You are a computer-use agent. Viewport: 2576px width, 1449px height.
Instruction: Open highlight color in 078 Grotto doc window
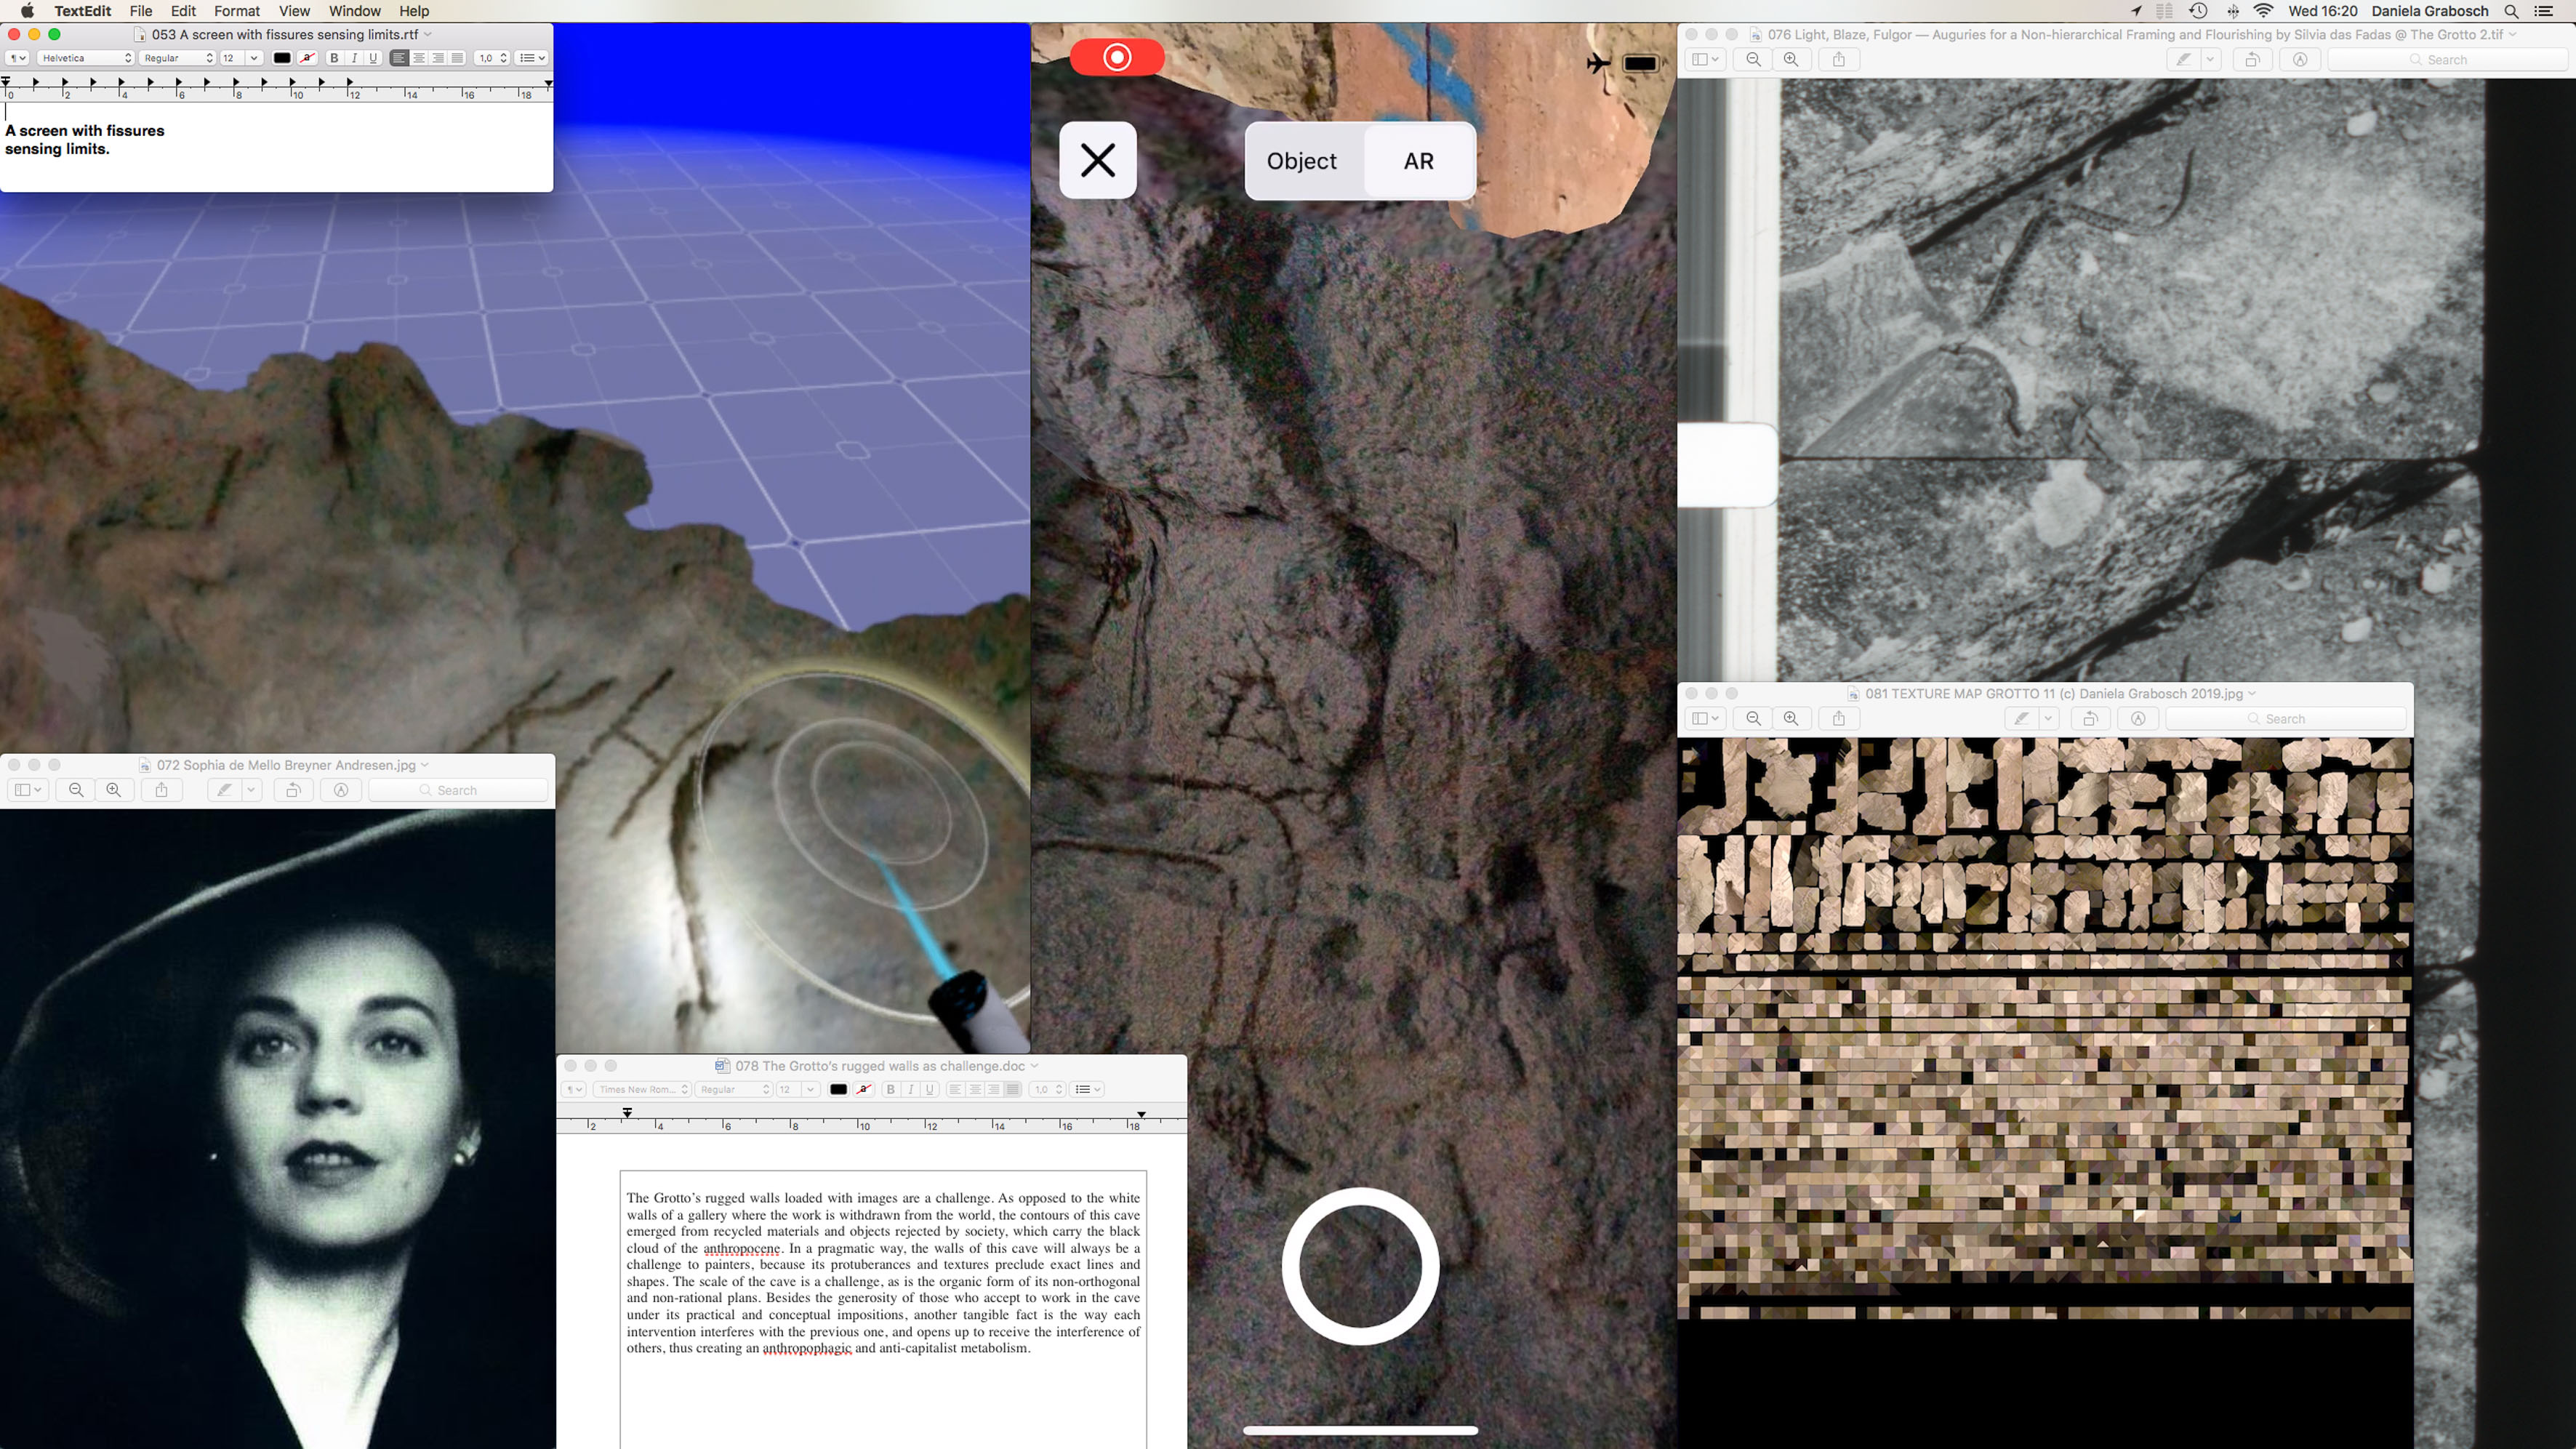[x=864, y=1089]
